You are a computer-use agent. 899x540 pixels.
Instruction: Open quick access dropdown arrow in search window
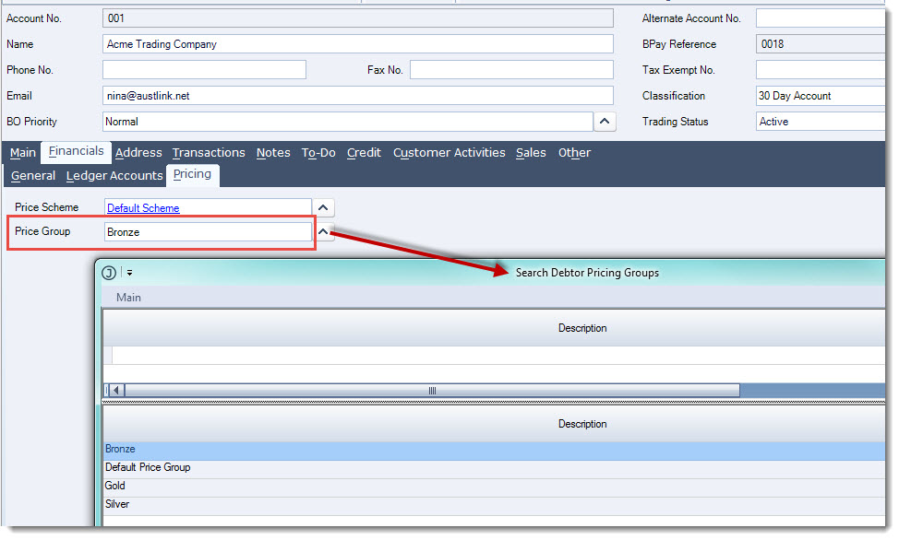pyautogui.click(x=129, y=273)
